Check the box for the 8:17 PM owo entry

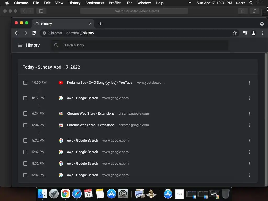pyautogui.click(x=25, y=98)
